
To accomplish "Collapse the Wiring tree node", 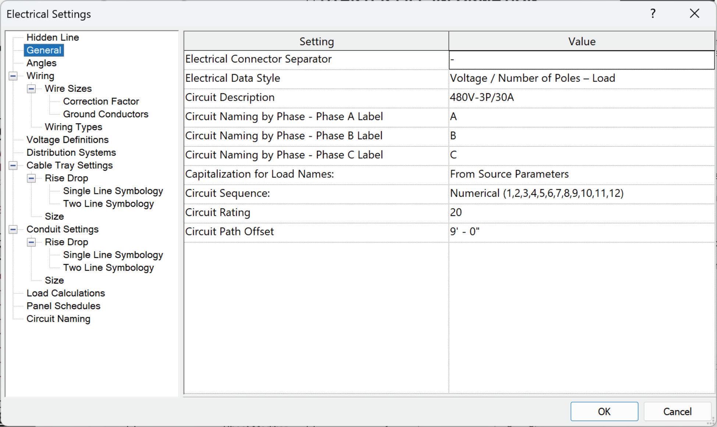I will 13,76.
